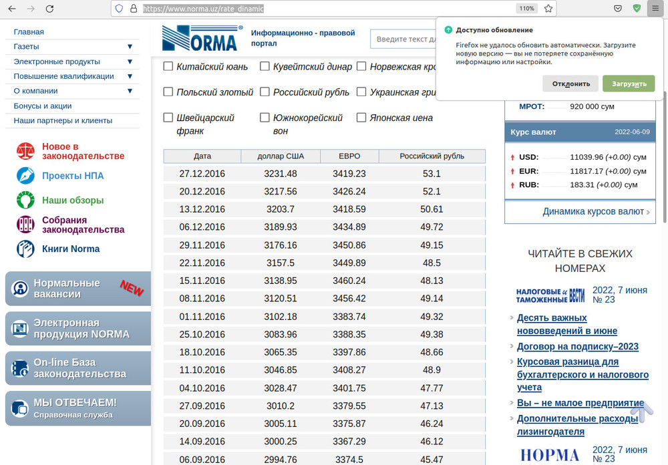The height and width of the screenshot is (465, 668).
Task: Select Бонусы и акции menu item
Action: click(43, 106)
